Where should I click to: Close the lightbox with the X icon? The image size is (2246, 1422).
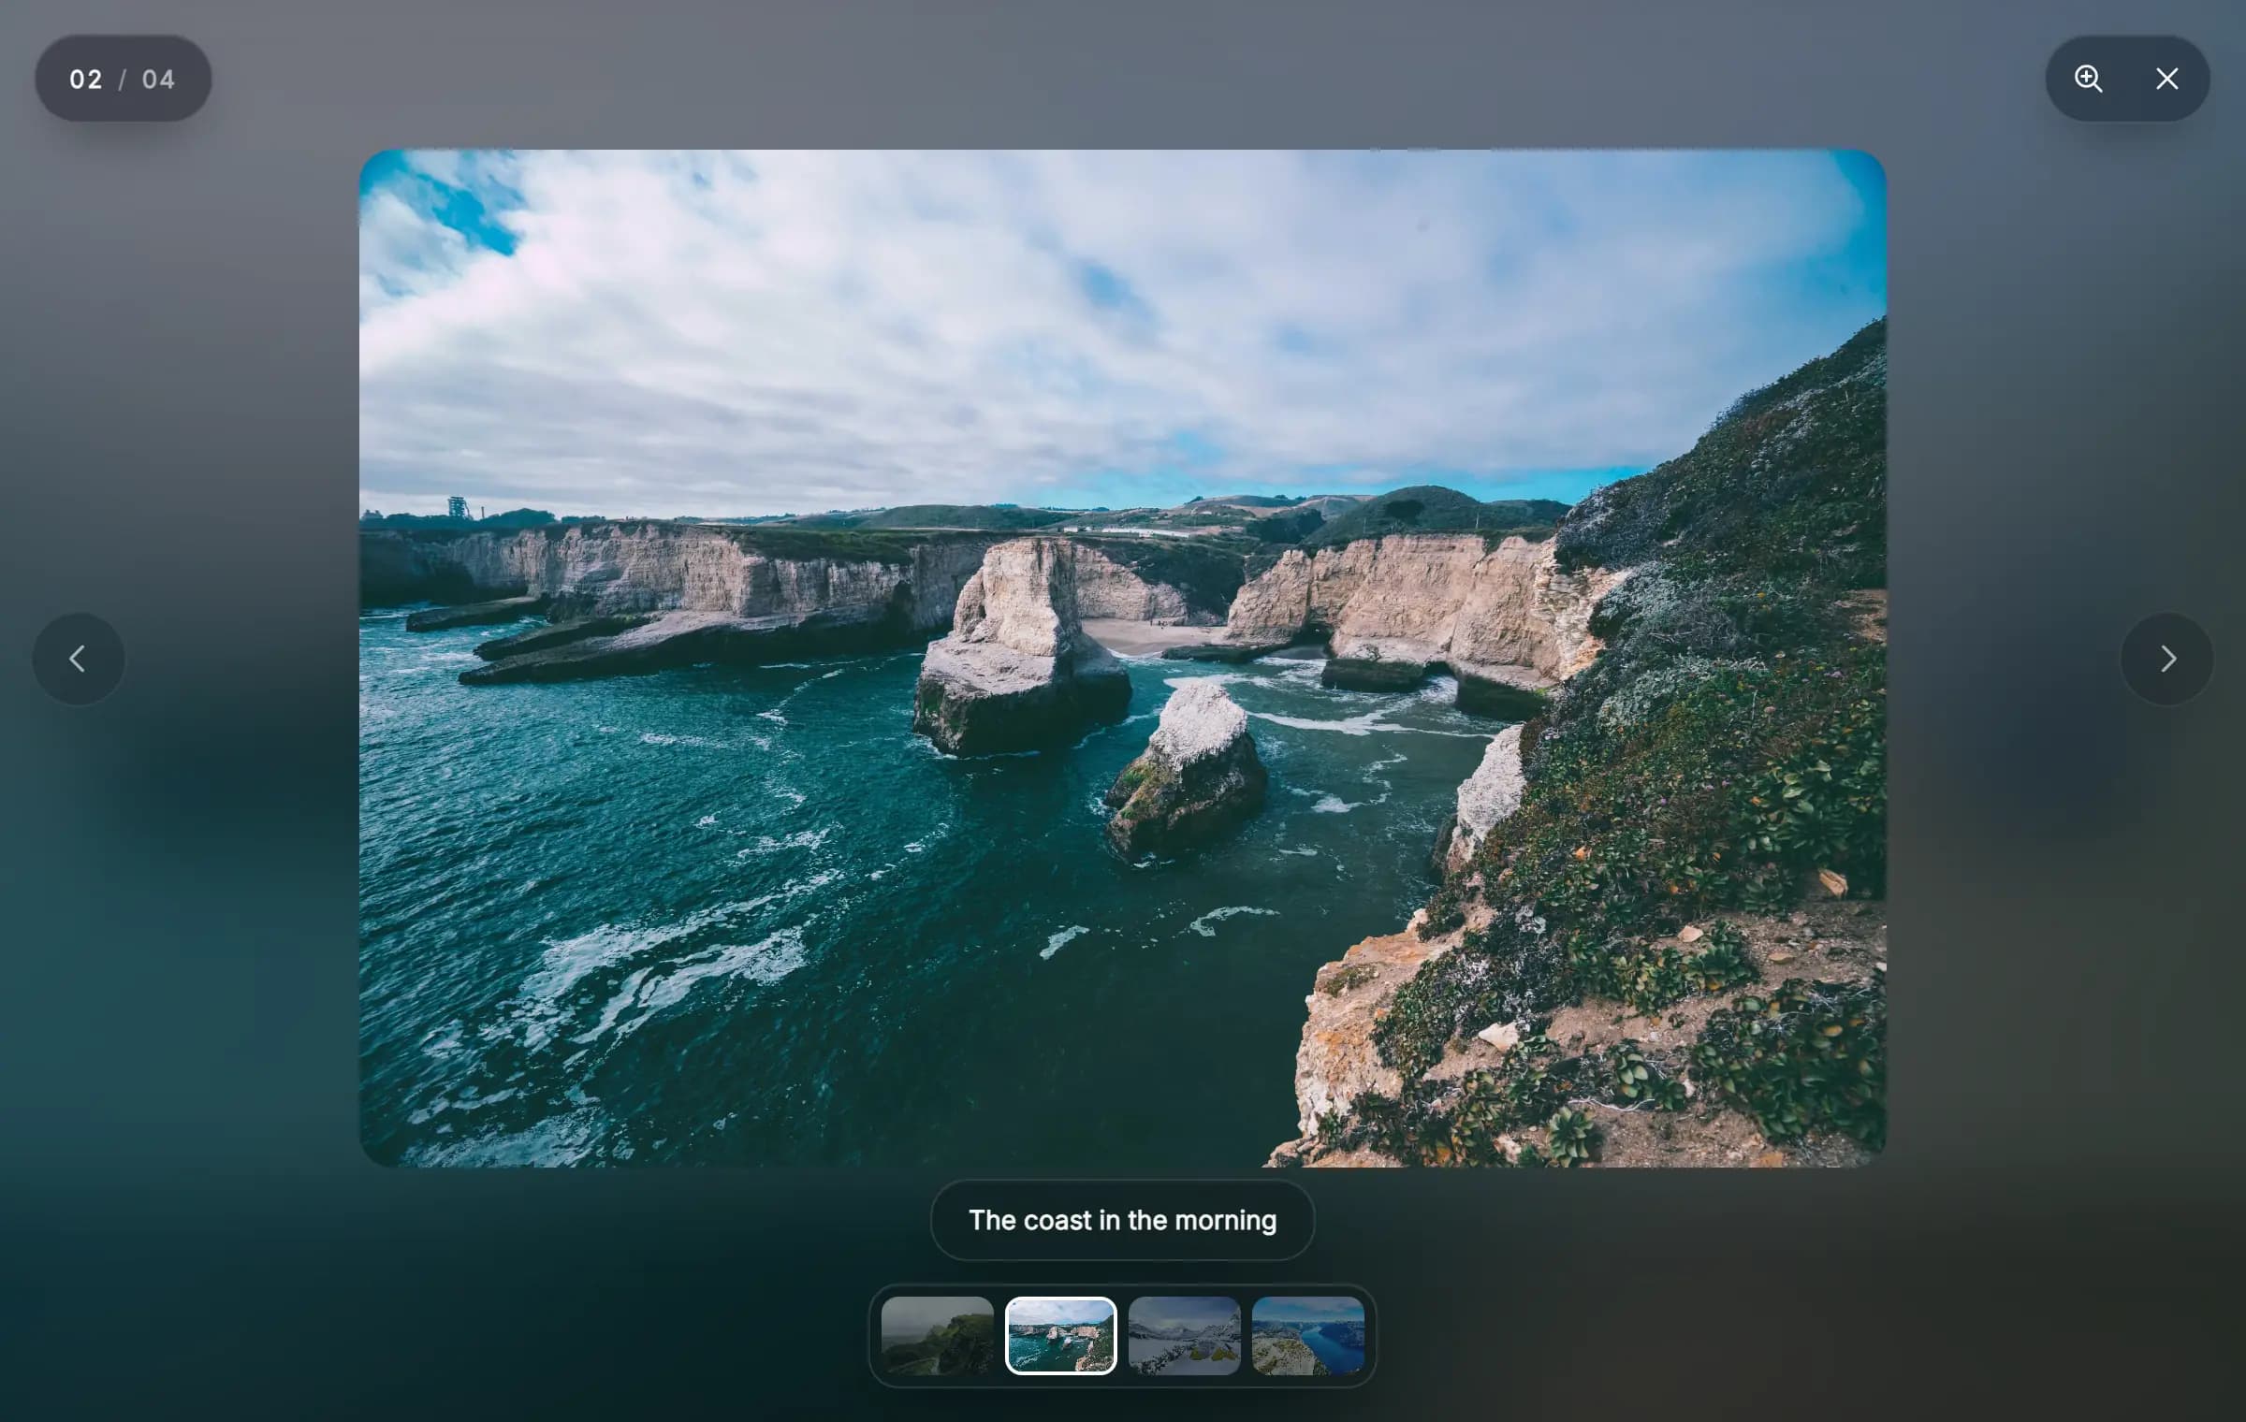pyautogui.click(x=2167, y=79)
